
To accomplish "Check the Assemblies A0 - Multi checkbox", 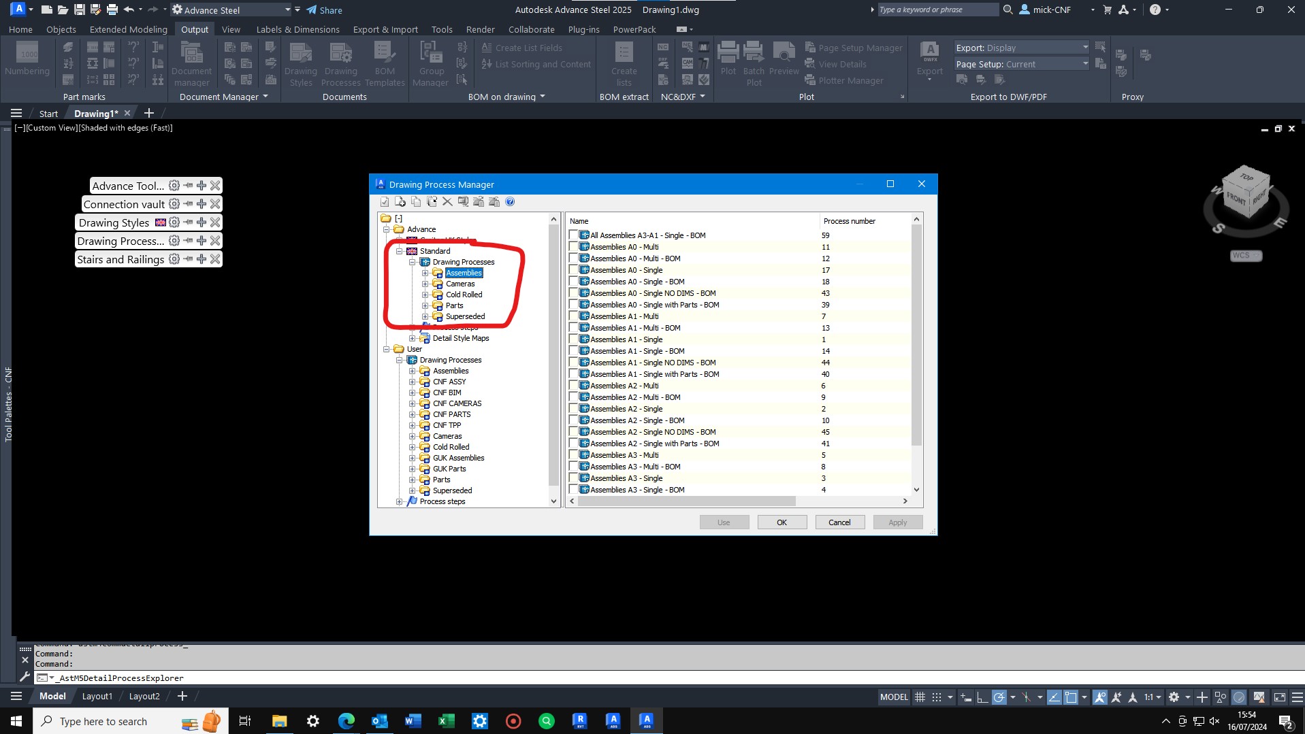I will pos(573,247).
